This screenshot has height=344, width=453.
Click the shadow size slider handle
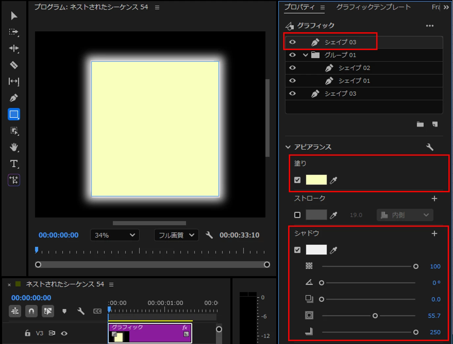click(375, 316)
